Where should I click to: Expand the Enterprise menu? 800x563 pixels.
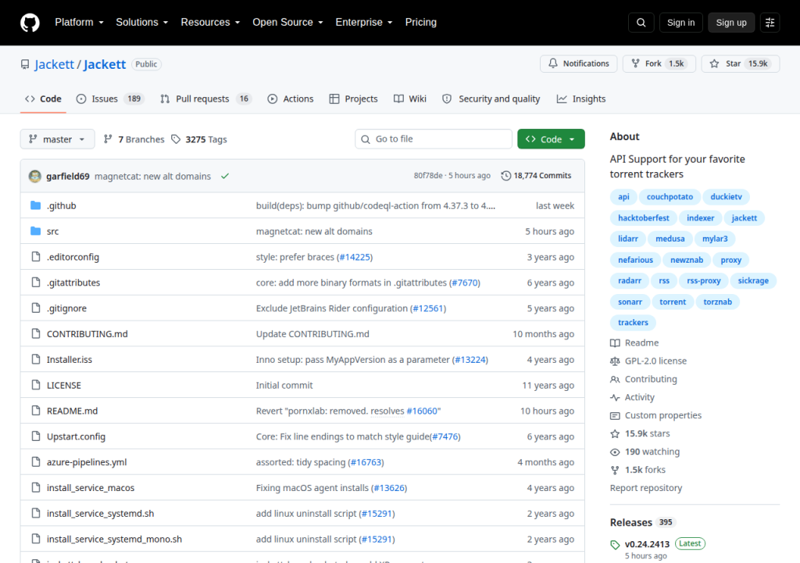[x=364, y=23]
